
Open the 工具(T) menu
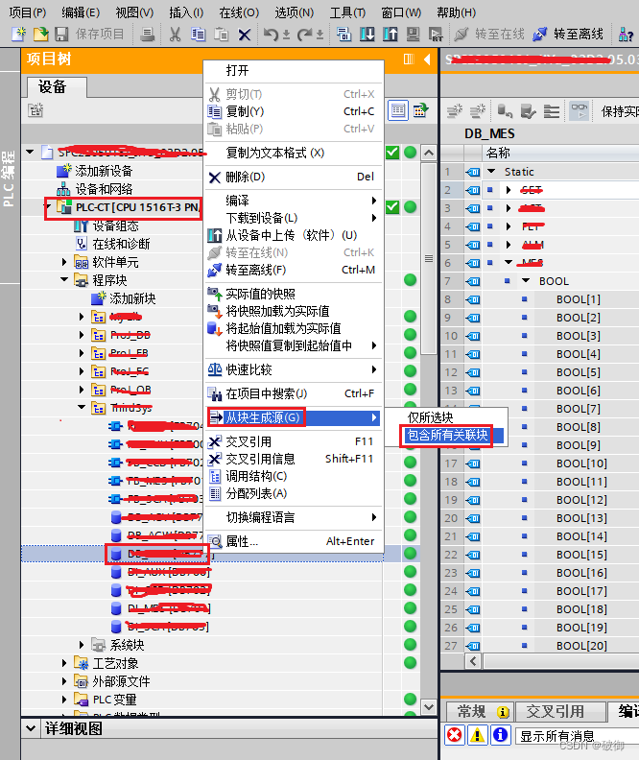click(347, 12)
